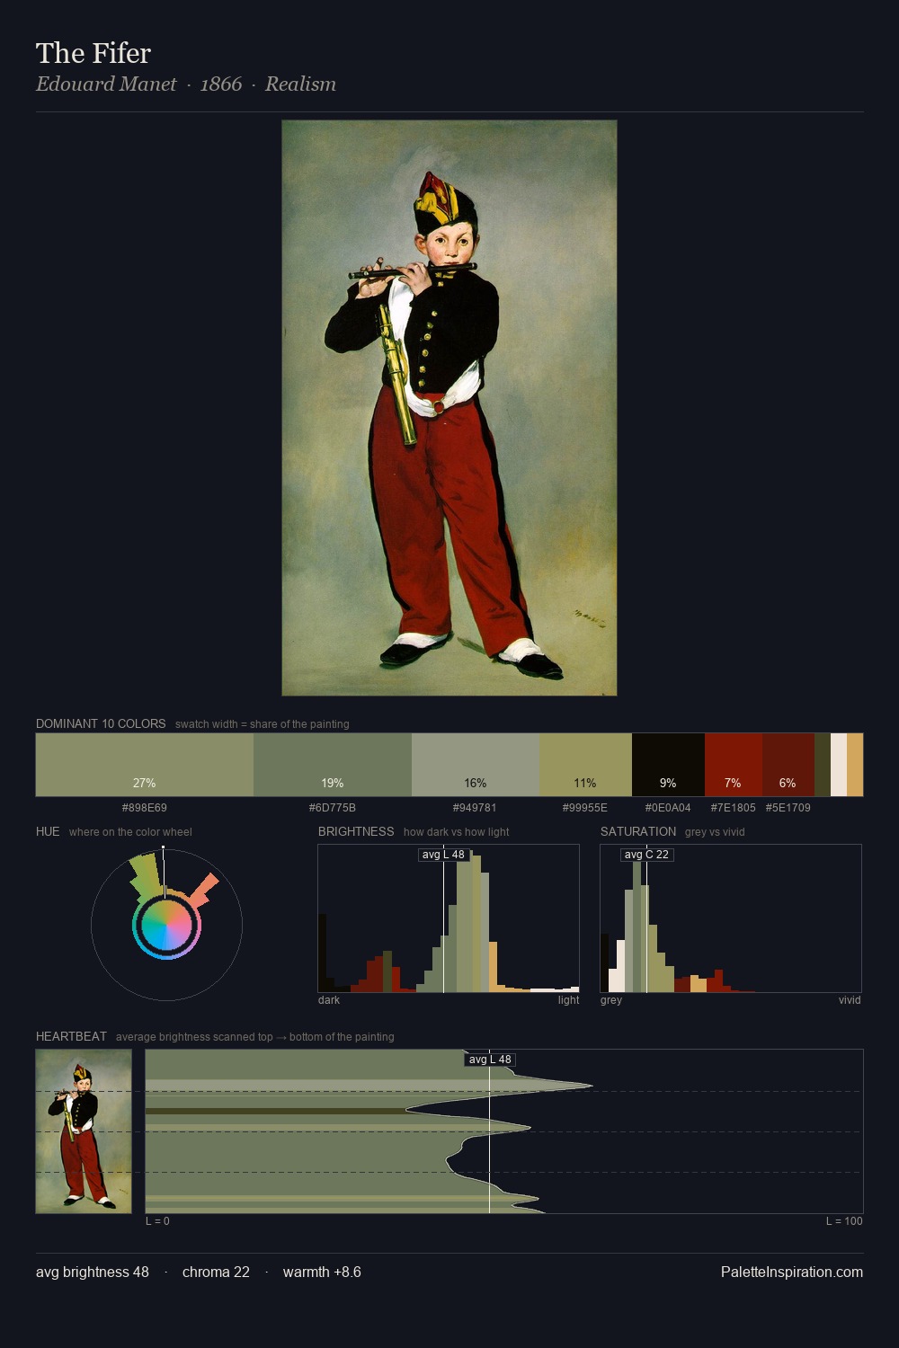Click hex code '#5E1709' label

point(788,808)
